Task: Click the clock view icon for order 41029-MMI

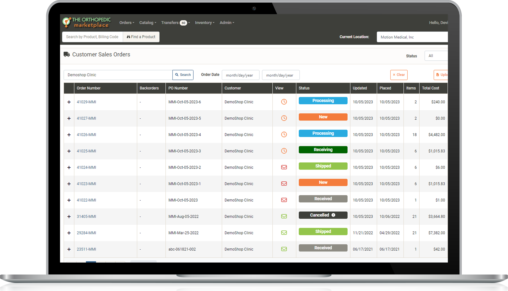Action: point(284,102)
